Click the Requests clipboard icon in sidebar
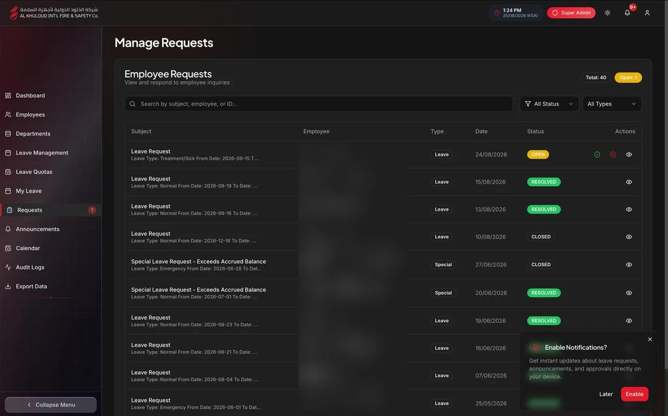This screenshot has width=668, height=416. (9, 210)
